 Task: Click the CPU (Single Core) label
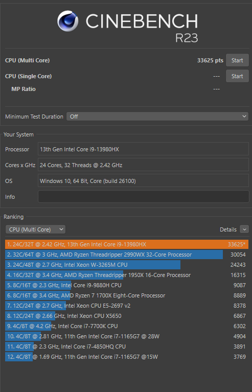pyautogui.click(x=28, y=76)
